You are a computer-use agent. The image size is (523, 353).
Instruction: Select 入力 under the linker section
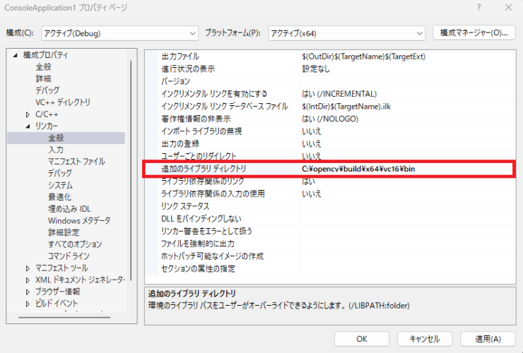[56, 150]
